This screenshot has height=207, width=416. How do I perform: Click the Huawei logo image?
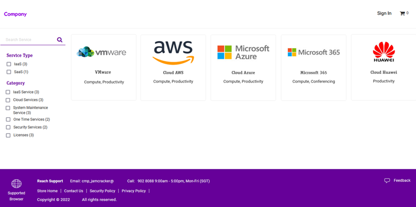[384, 52]
